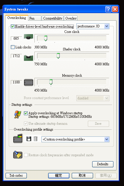Open the title bar help question mark
Viewport: 124px width, 186px height.
[x=108, y=9]
